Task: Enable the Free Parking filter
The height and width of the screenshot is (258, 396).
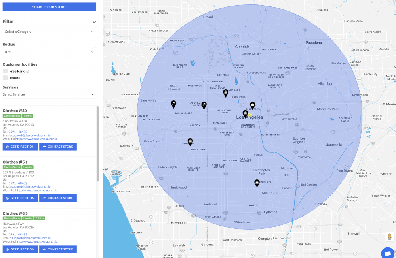Action: coord(5,71)
